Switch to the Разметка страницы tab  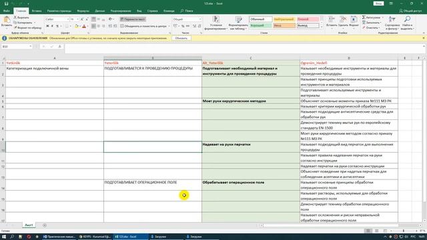coord(59,11)
